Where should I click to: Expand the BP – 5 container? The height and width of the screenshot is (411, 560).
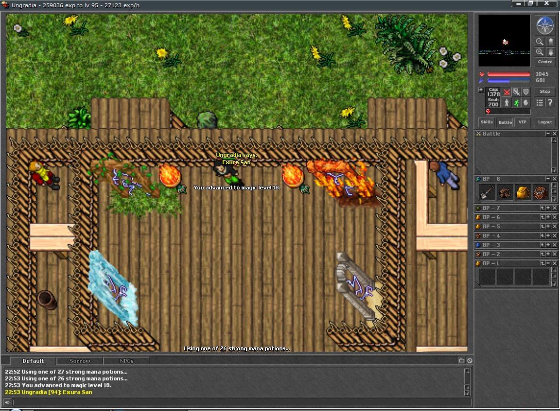coord(548,226)
